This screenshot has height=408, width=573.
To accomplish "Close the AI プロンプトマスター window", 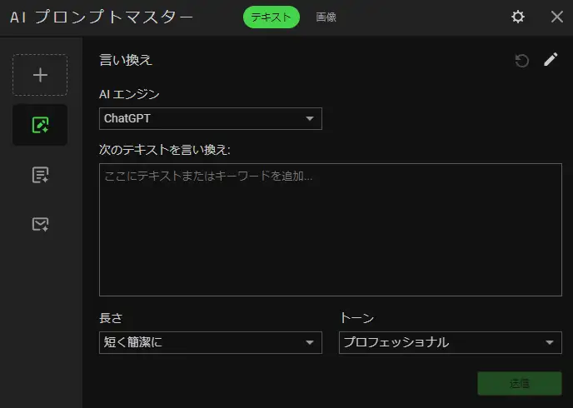I will 557,17.
